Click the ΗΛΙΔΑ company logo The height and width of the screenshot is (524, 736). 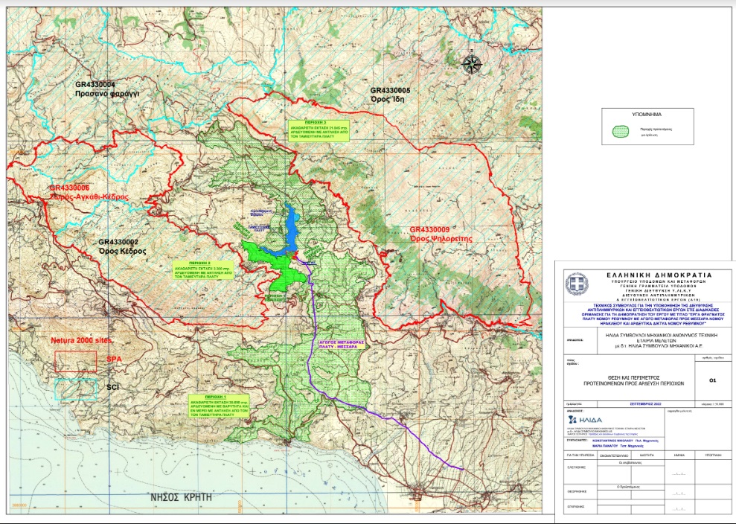click(585, 420)
